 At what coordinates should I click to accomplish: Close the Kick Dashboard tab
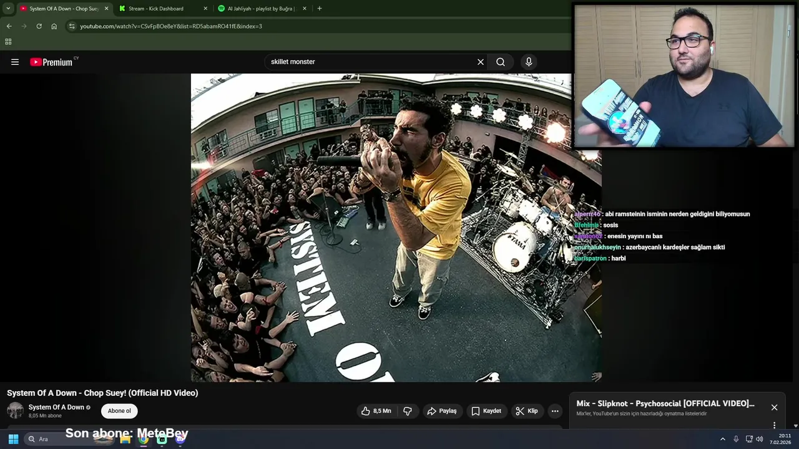point(205,9)
